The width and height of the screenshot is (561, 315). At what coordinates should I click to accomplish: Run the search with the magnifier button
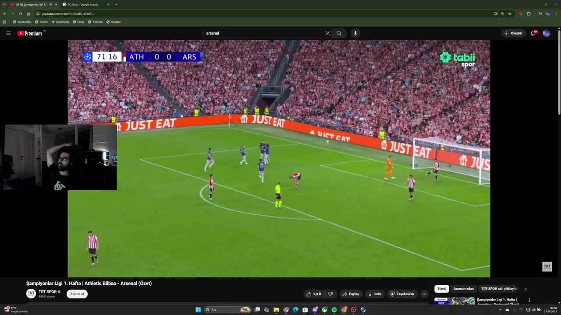point(339,33)
